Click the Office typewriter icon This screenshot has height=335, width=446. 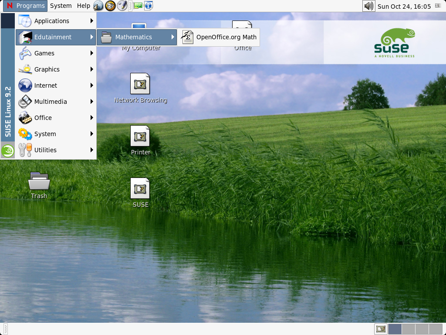coord(25,118)
